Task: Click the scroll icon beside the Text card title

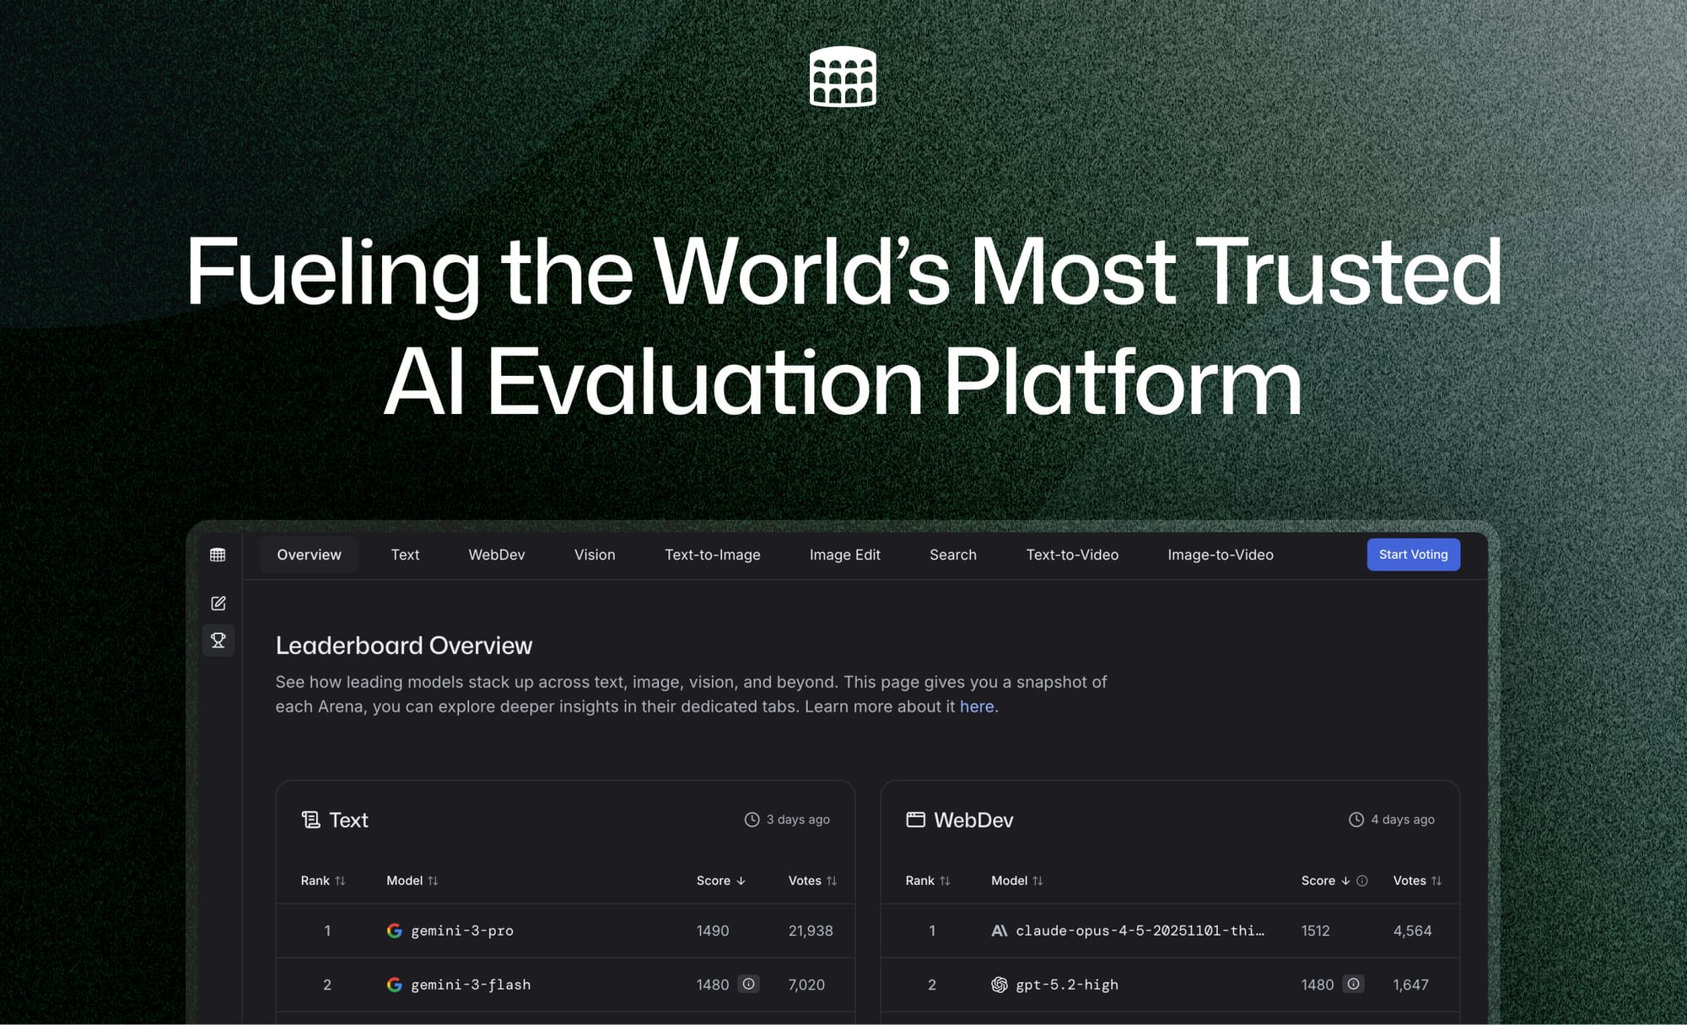Action: (309, 818)
